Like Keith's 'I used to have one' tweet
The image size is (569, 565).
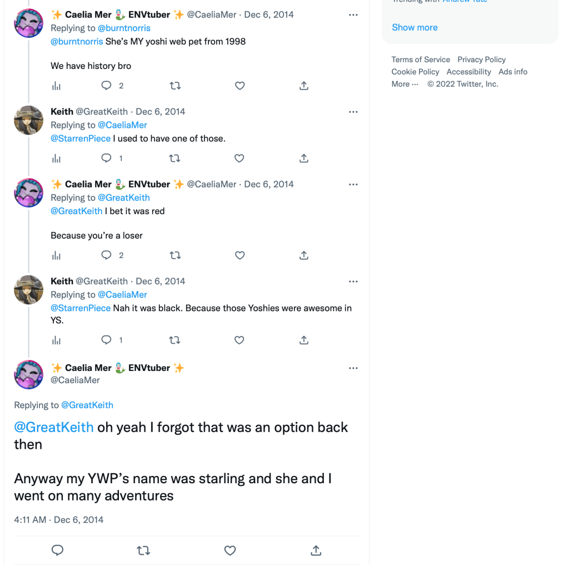point(239,158)
